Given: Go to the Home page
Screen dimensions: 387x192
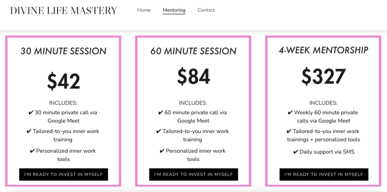Looking at the screenshot, I should [144, 10].
